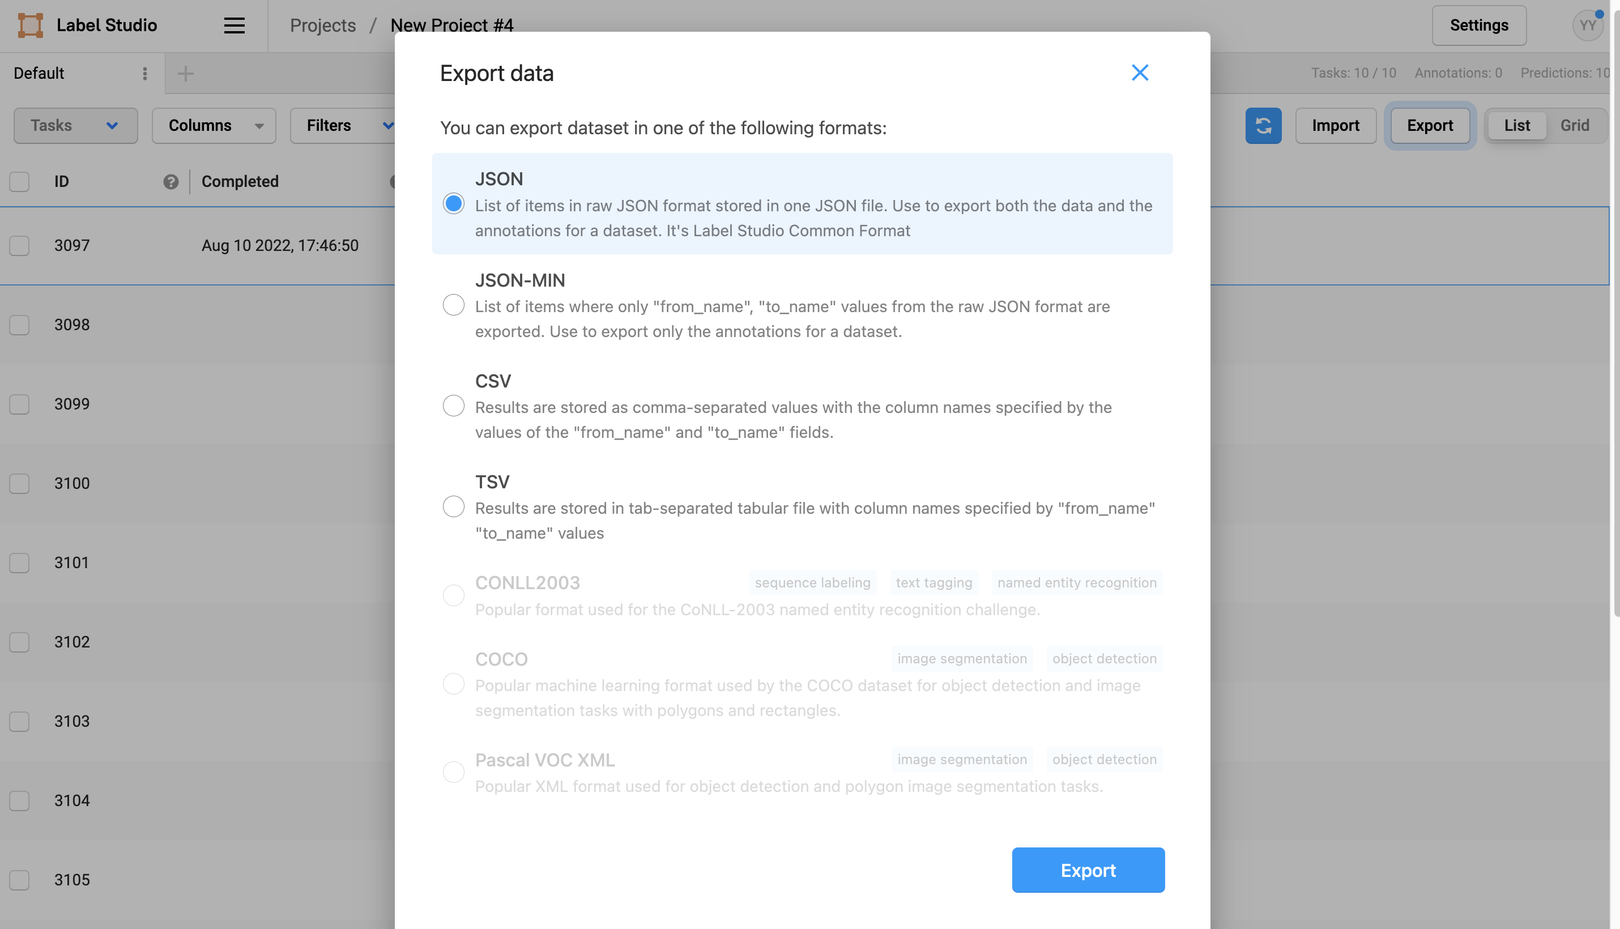The height and width of the screenshot is (929, 1620).
Task: Open the hamburger menu icon
Action: coord(234,25)
